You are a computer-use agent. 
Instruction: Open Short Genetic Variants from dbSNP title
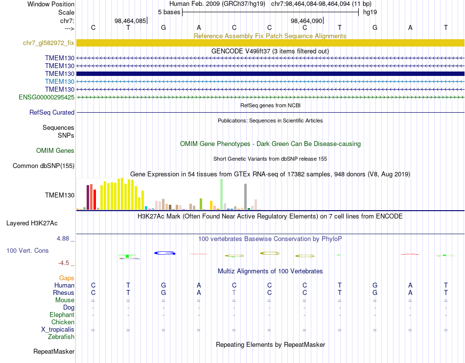tap(270, 159)
